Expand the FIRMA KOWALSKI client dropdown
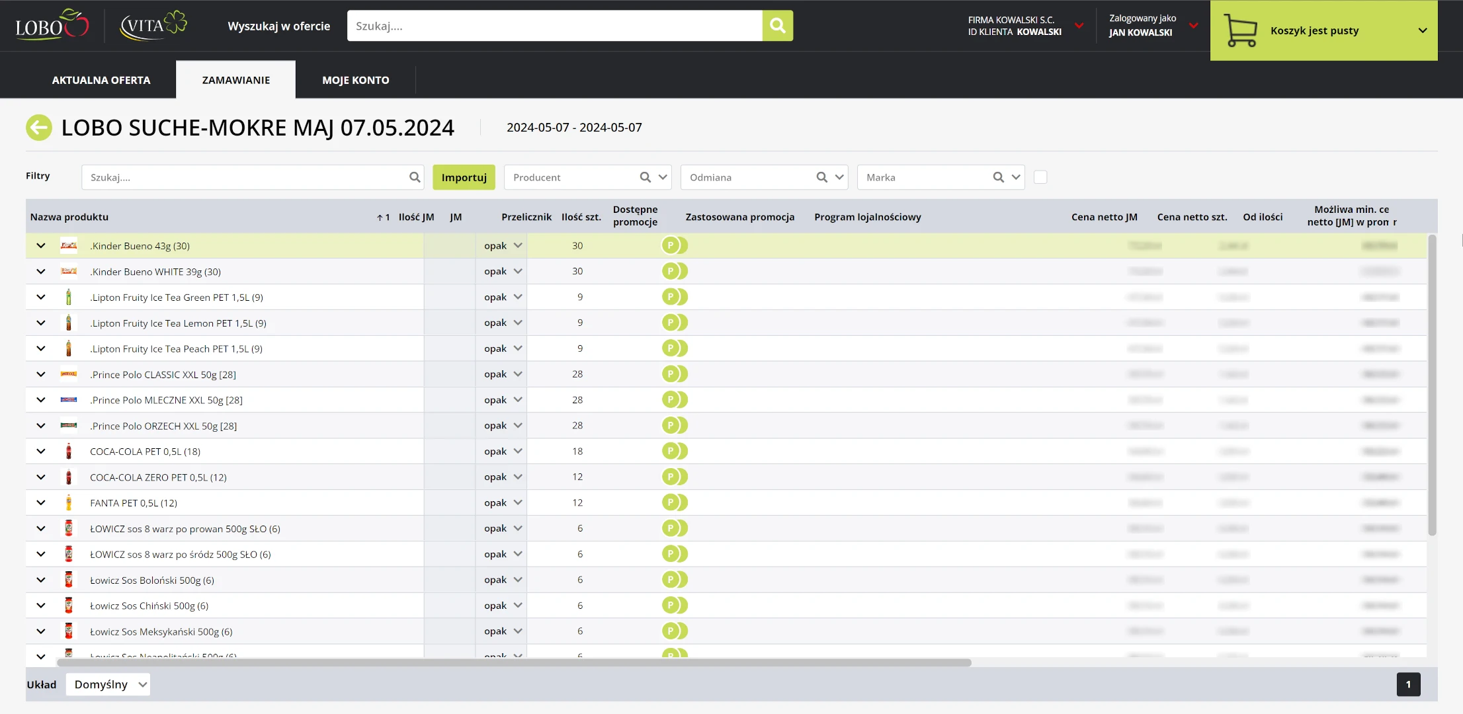 [x=1079, y=26]
